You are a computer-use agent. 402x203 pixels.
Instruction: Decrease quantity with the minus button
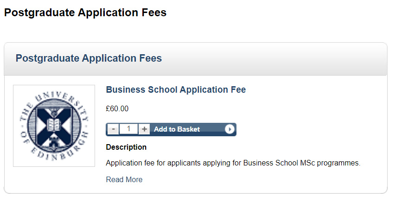pyautogui.click(x=113, y=129)
